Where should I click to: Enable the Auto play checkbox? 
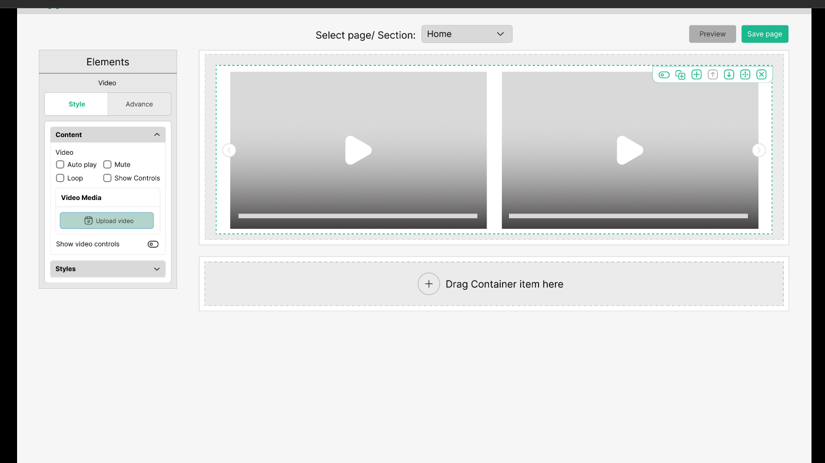60,165
